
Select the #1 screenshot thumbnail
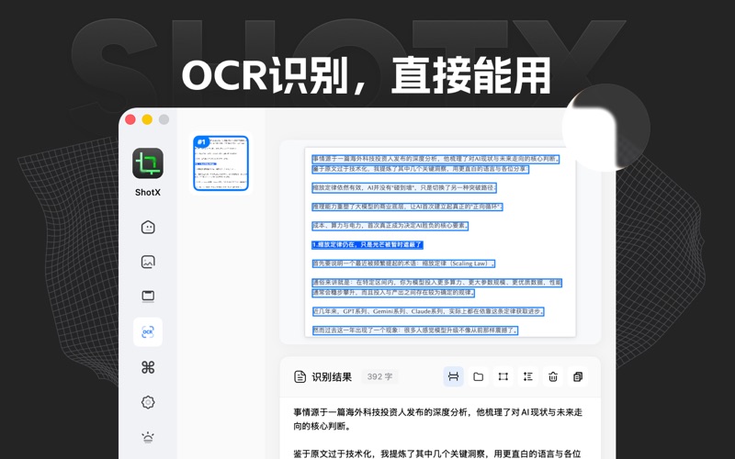click(x=220, y=163)
